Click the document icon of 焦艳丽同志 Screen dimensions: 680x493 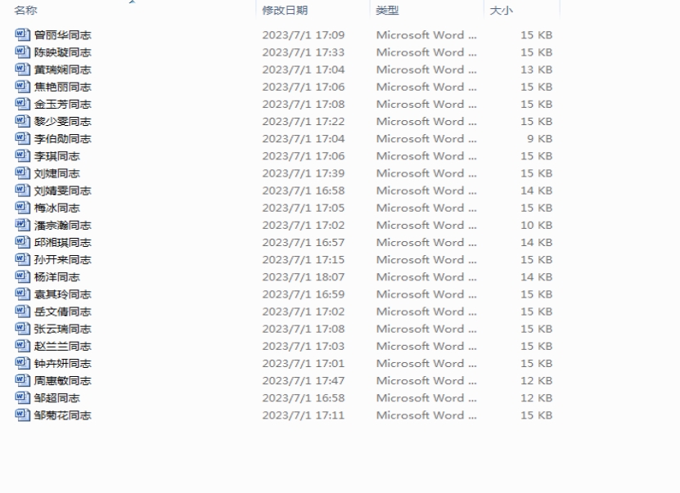coord(22,87)
